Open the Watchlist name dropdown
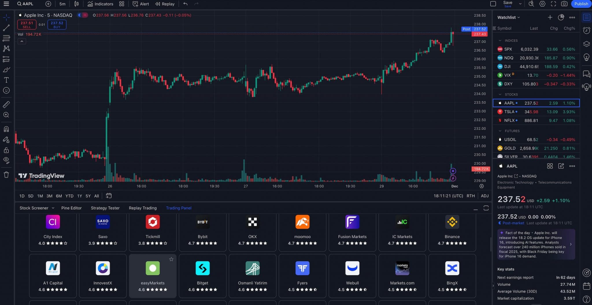Image resolution: width=592 pixels, height=305 pixels. coord(508,17)
